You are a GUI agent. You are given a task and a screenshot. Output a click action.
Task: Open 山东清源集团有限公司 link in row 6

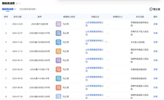(94, 69)
